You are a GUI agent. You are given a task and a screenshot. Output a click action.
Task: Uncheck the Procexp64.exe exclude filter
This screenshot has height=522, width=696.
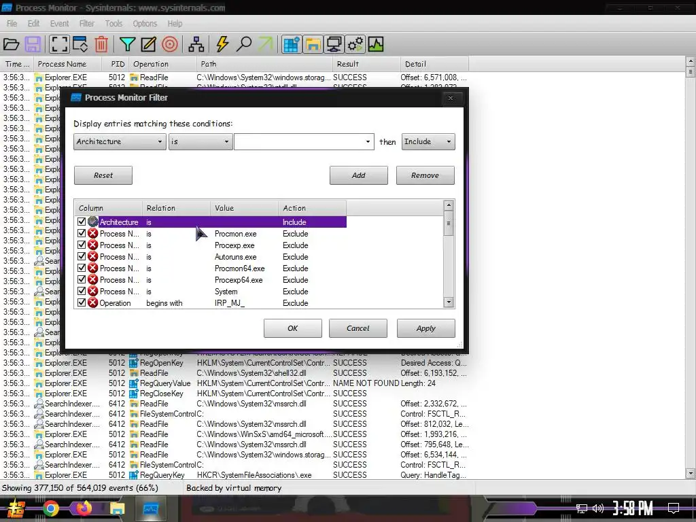[x=82, y=279]
